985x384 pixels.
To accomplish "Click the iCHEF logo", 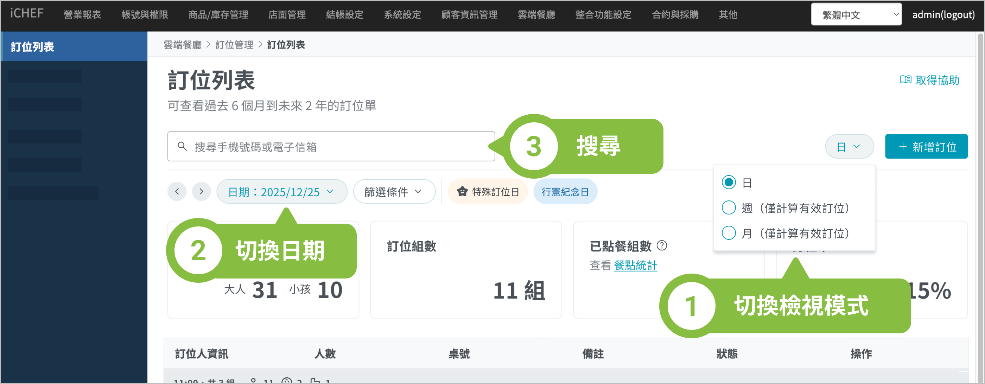I will pos(27,14).
